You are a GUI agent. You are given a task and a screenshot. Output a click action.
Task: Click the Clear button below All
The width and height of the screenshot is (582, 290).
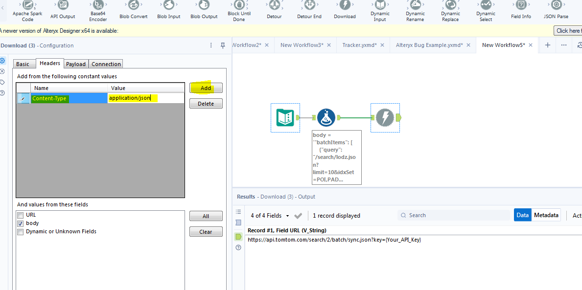[x=206, y=231]
